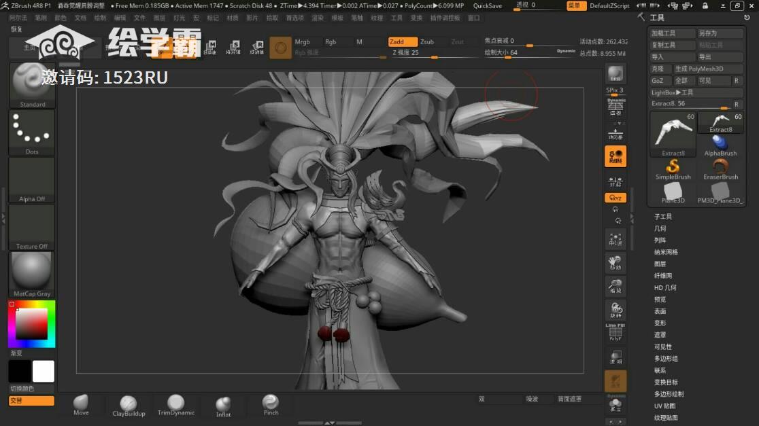Expand the UV 贴图 subpalette
Image resolution: width=759 pixels, height=426 pixels.
[x=664, y=406]
